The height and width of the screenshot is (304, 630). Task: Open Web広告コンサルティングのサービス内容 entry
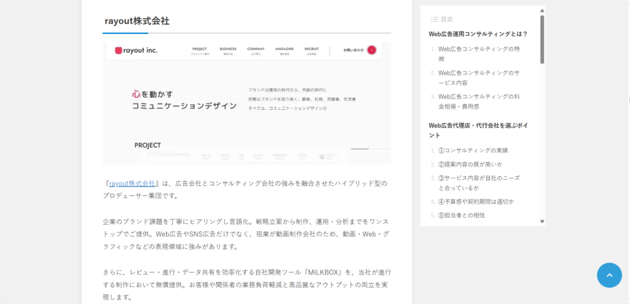point(479,78)
